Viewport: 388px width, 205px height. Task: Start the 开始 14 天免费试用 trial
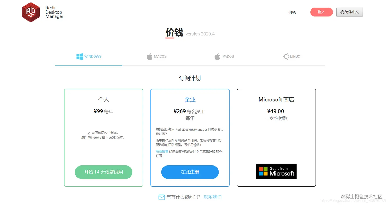pos(104,172)
